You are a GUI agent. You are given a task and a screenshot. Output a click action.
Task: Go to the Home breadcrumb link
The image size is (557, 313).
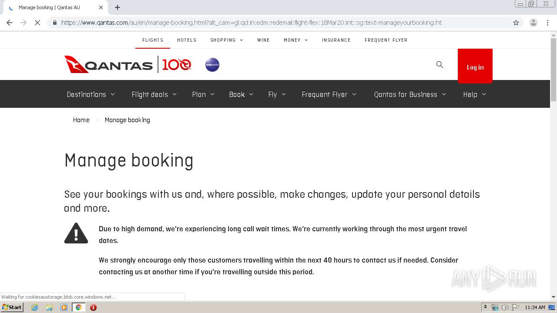[81, 120]
